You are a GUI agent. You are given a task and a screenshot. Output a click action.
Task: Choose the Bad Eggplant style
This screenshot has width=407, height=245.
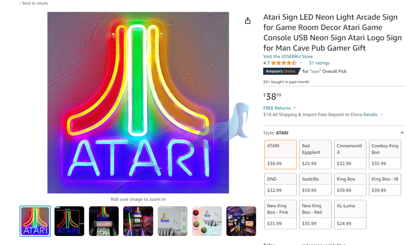pos(315,155)
